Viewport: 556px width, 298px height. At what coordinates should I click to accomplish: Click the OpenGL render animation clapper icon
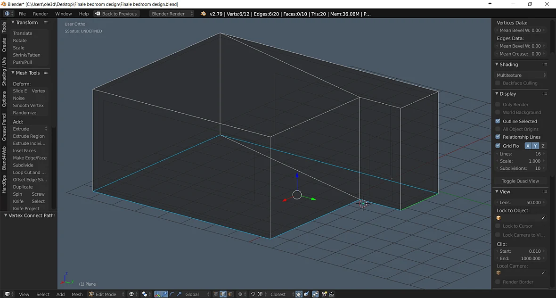(x=331, y=294)
